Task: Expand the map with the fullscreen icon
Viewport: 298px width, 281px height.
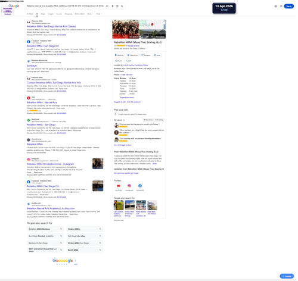Action: tap(164, 22)
